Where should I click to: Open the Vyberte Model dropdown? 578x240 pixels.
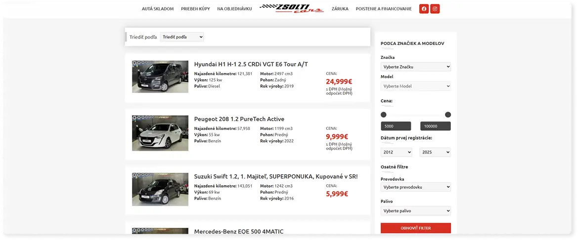(416, 86)
